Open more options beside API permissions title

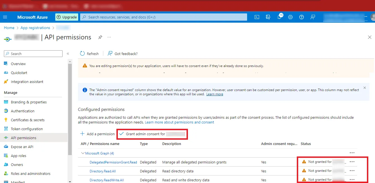tap(109, 37)
